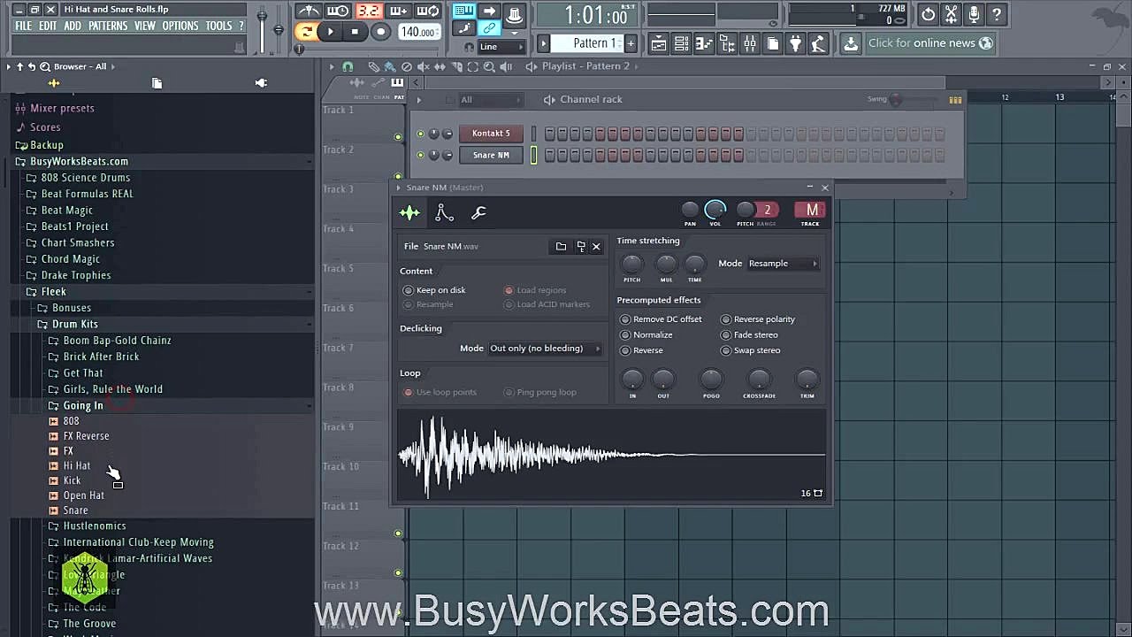The image size is (1132, 637).
Task: Click the tempo field showing 140.000
Action: (418, 32)
